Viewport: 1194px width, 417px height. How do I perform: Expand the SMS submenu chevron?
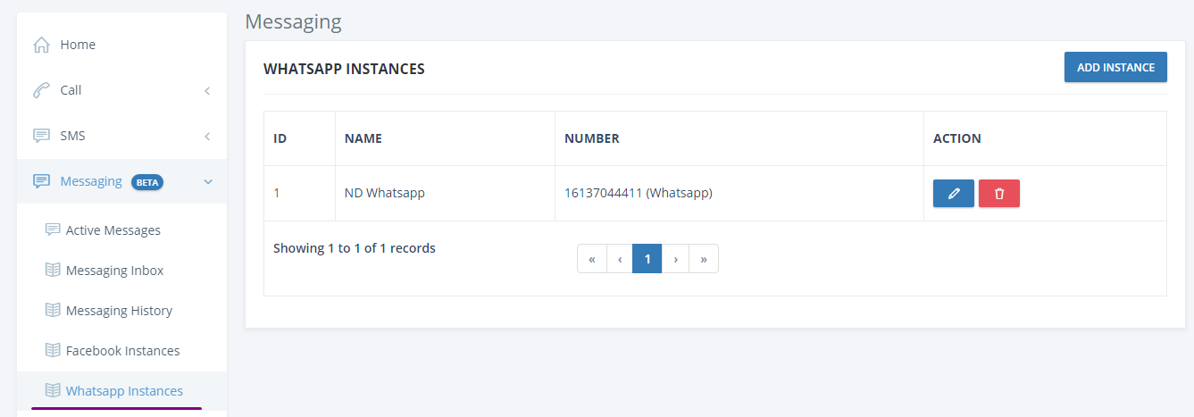pos(207,136)
